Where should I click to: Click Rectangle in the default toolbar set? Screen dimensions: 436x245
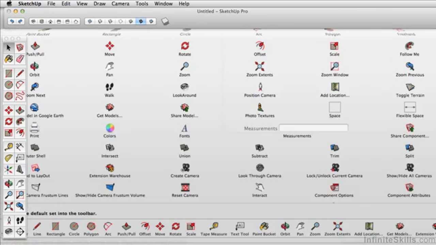56,229
